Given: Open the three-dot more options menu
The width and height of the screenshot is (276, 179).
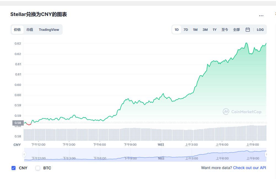Looking at the screenshot, I should coord(261,16).
